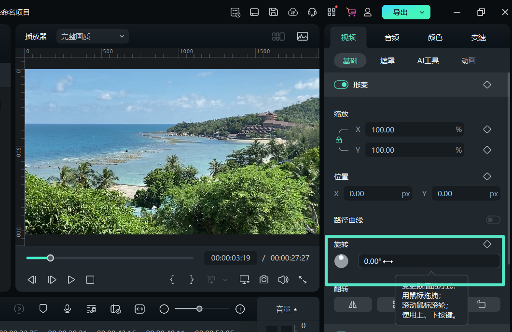Take a snapshot with camera icon
Image resolution: width=512 pixels, height=332 pixels.
[x=263, y=280]
